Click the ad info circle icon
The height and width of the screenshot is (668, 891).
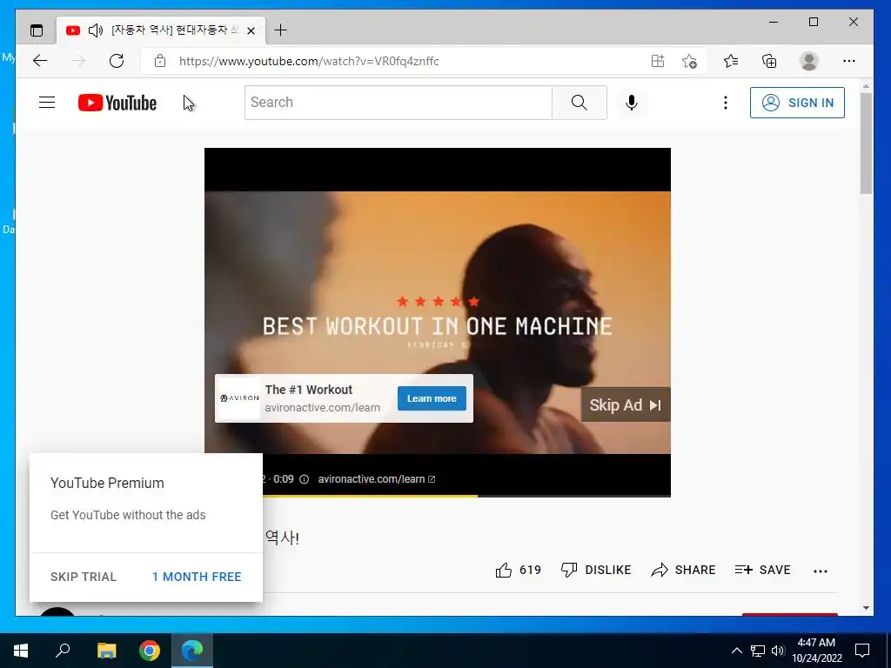[x=304, y=479]
